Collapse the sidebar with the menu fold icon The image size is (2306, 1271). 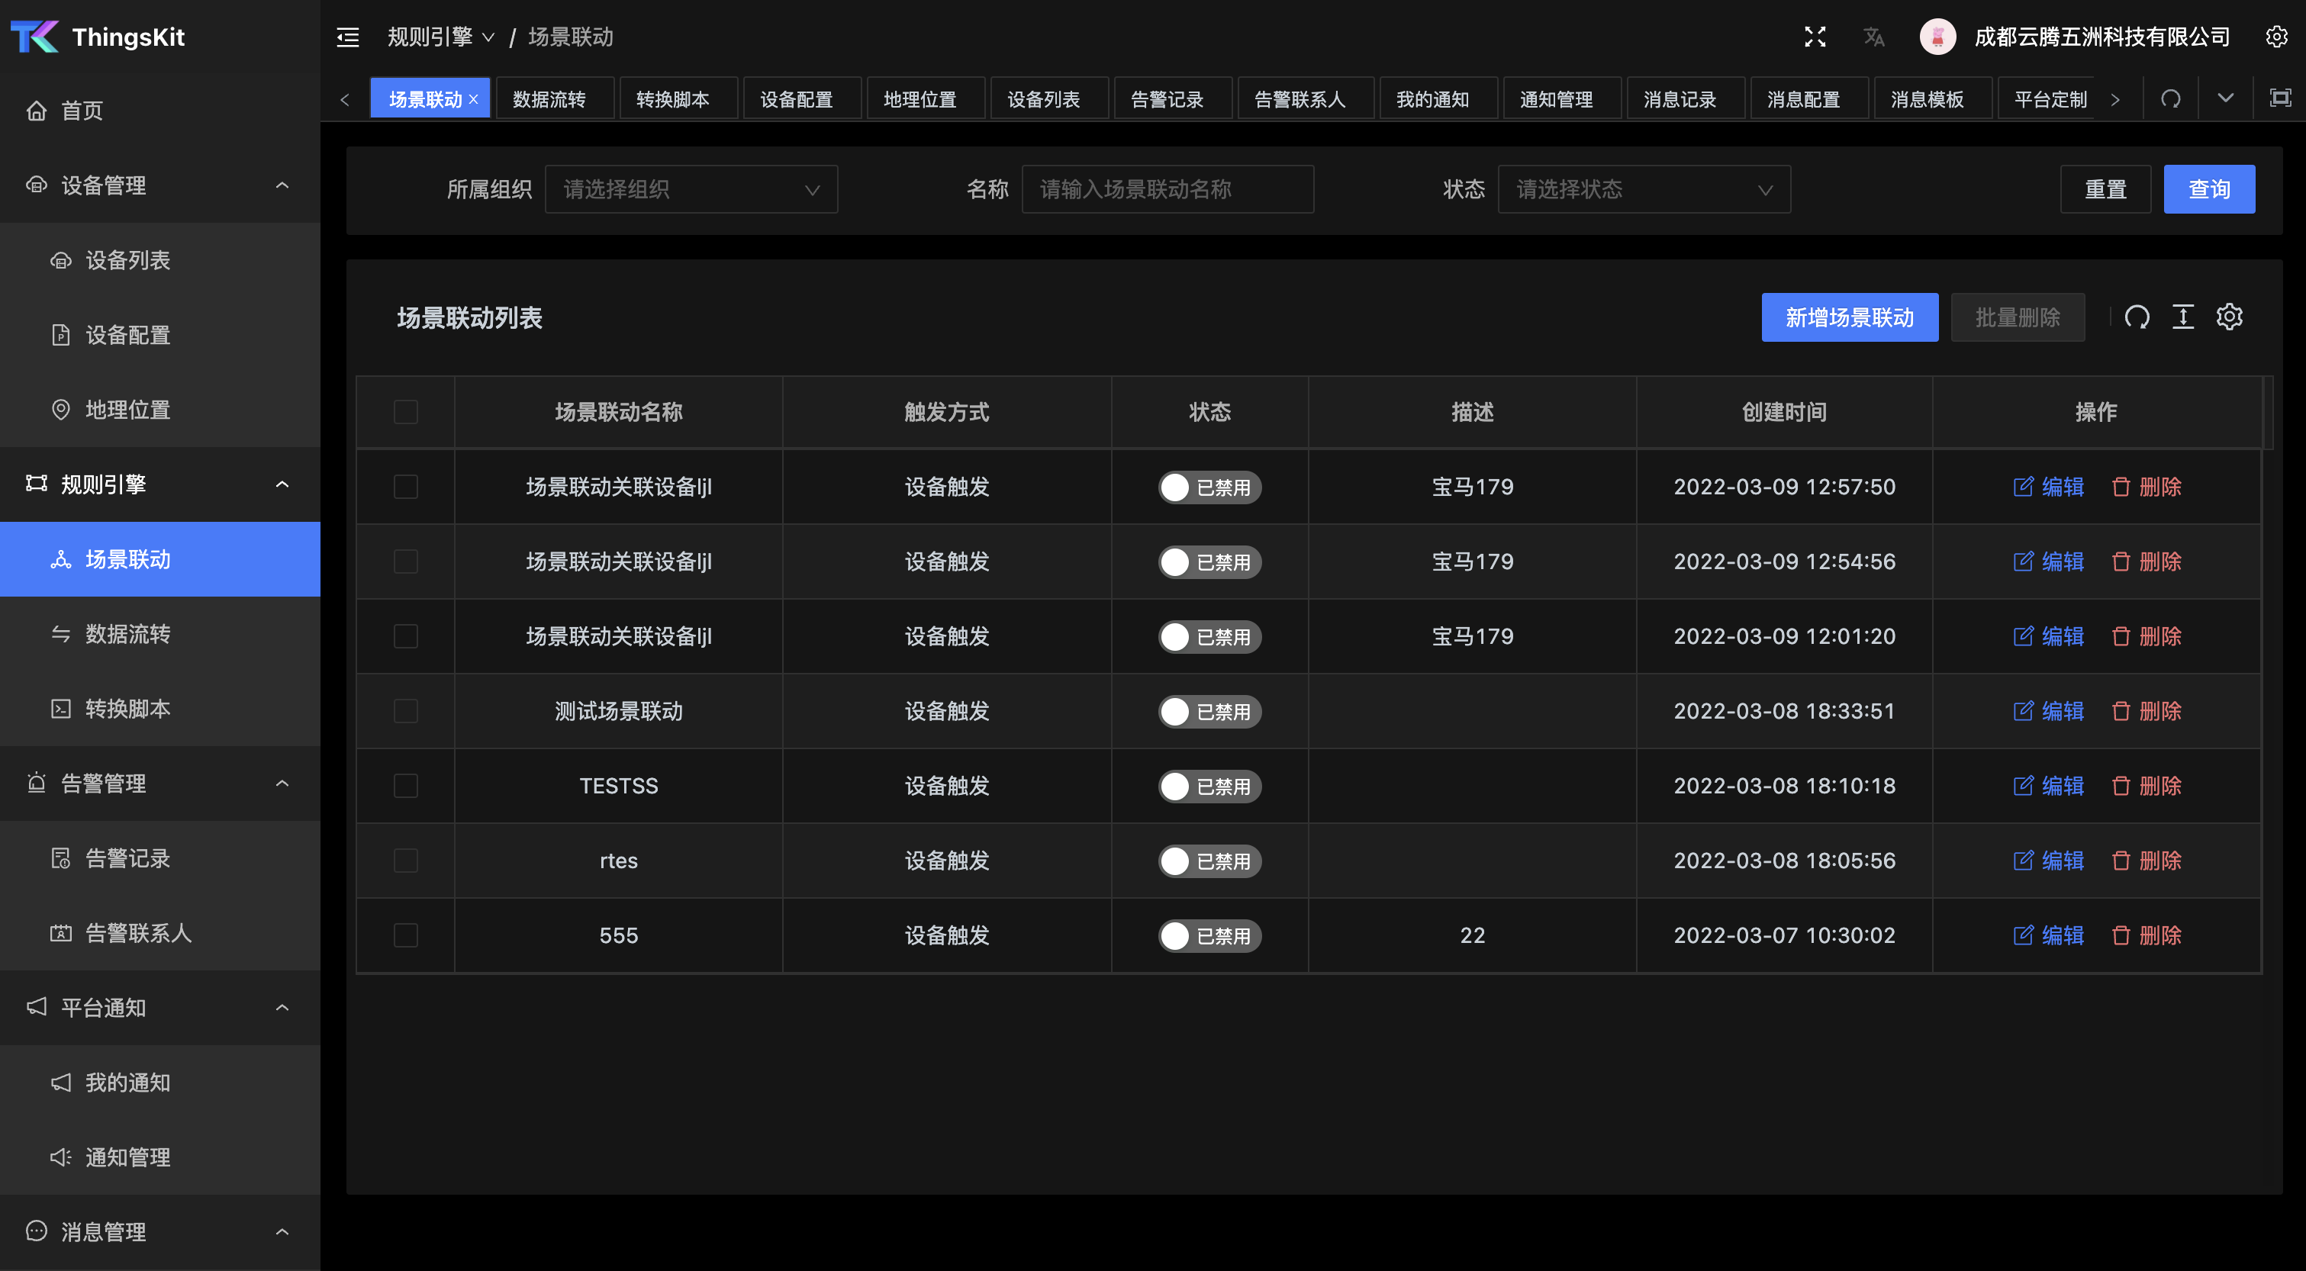[x=347, y=37]
